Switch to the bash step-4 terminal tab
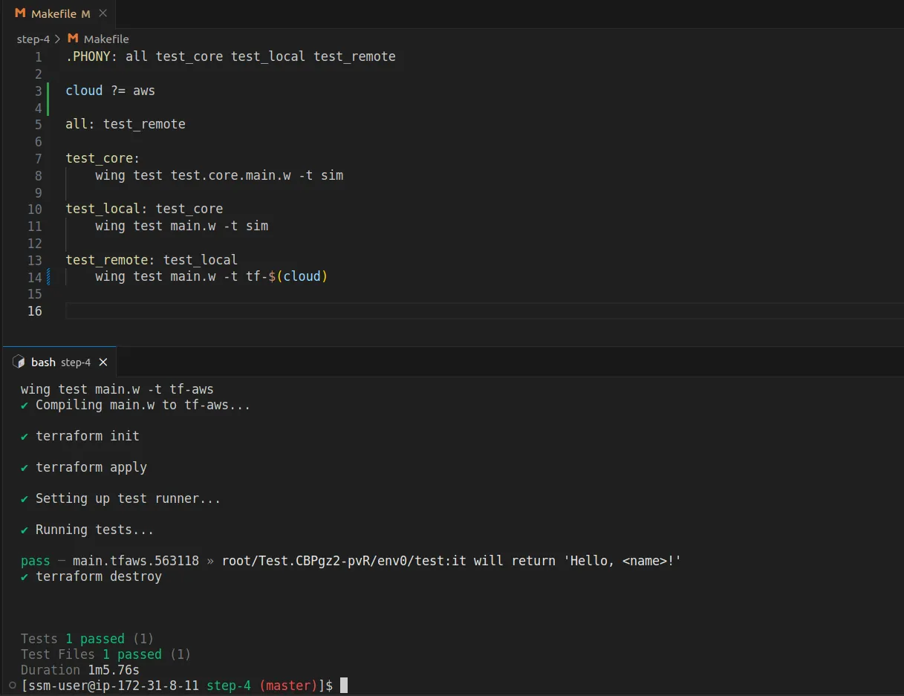The height and width of the screenshot is (696, 904). point(59,362)
